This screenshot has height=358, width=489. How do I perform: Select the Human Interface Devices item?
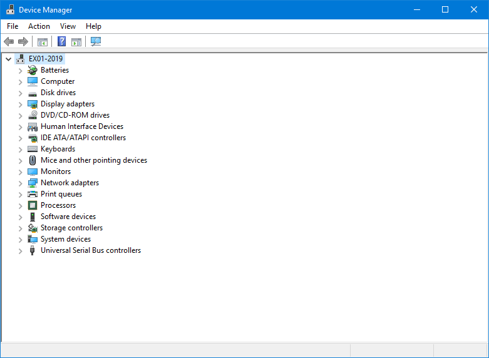(82, 126)
